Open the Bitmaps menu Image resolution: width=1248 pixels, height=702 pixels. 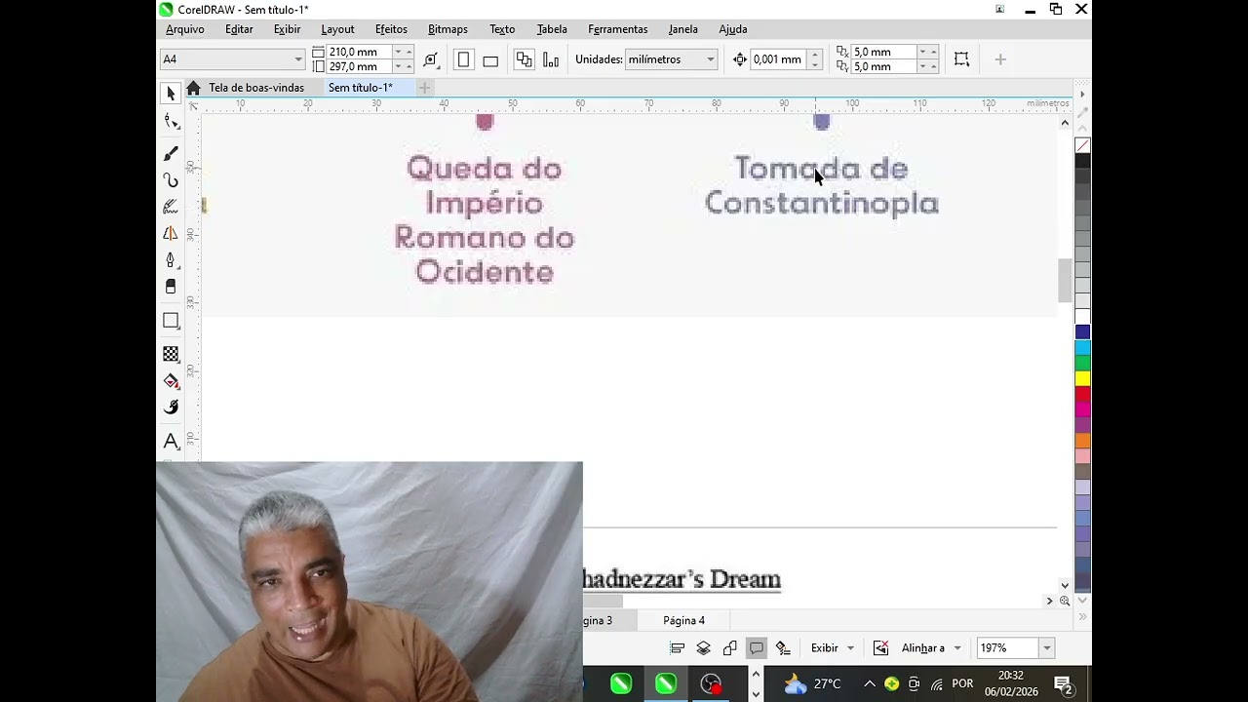[x=448, y=29]
